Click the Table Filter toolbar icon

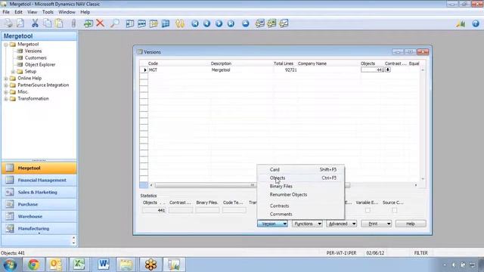coord(141,23)
